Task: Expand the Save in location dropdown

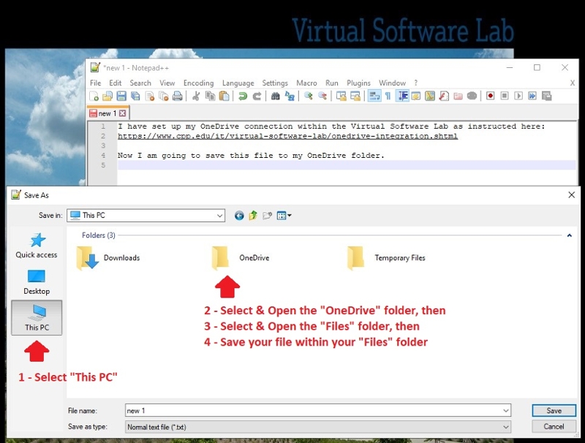Action: 219,216
